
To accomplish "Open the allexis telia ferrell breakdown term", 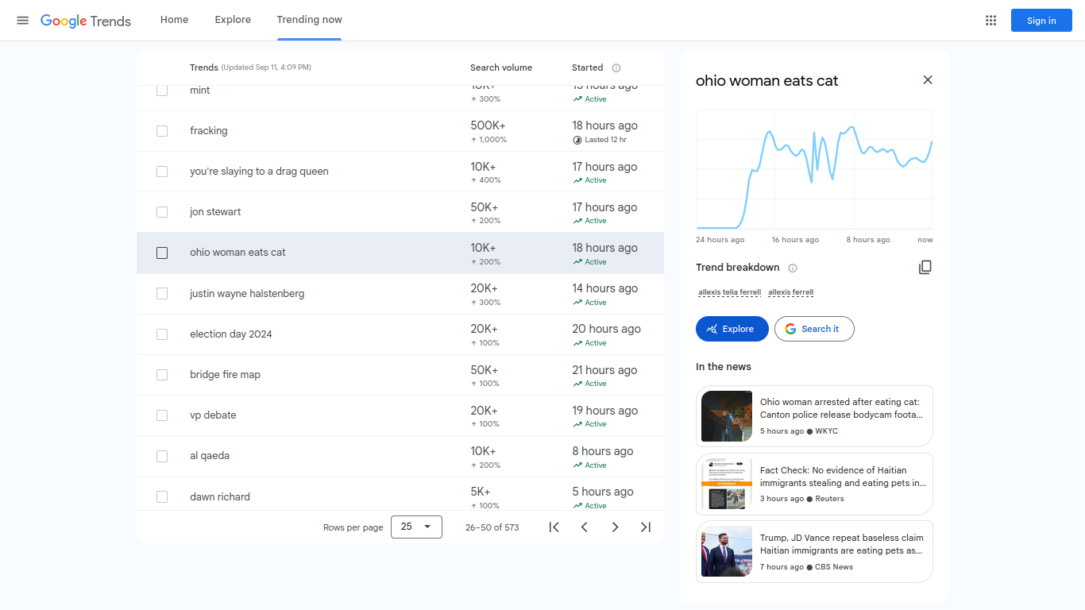I will tap(730, 292).
